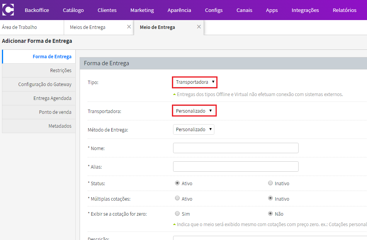The height and width of the screenshot is (240, 367).
Task: Open Configuração do Gateway section
Action: tap(39, 85)
